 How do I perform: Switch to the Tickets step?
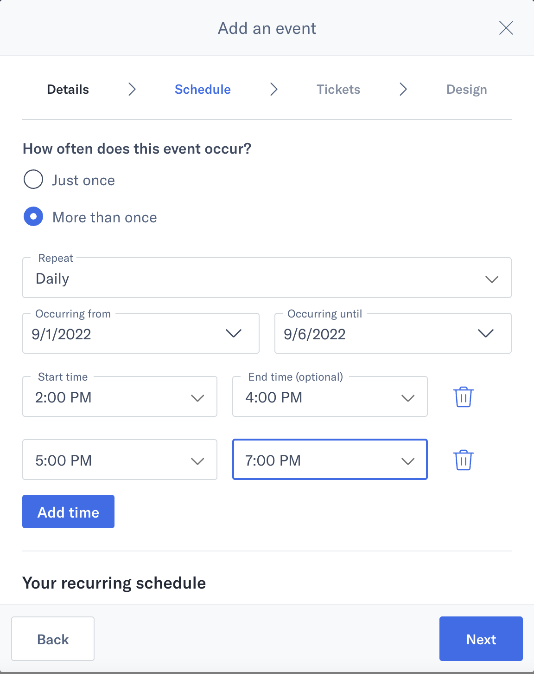338,89
